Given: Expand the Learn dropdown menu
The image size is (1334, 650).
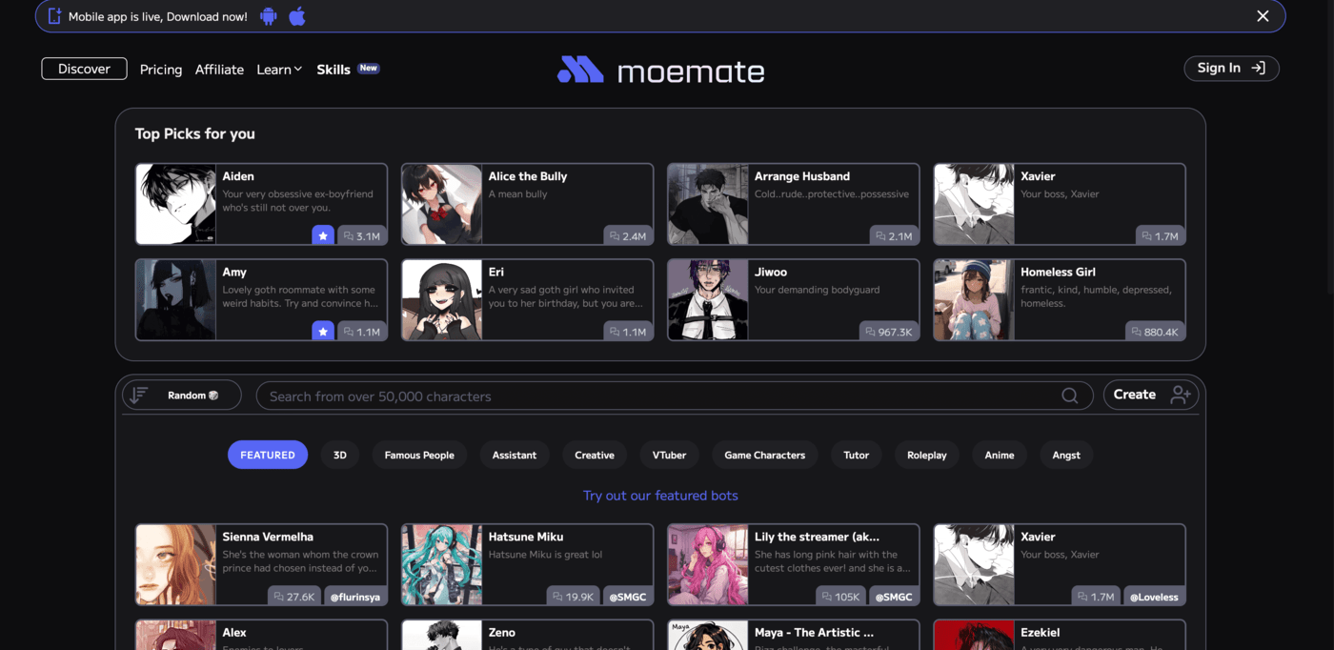Looking at the screenshot, I should (279, 70).
